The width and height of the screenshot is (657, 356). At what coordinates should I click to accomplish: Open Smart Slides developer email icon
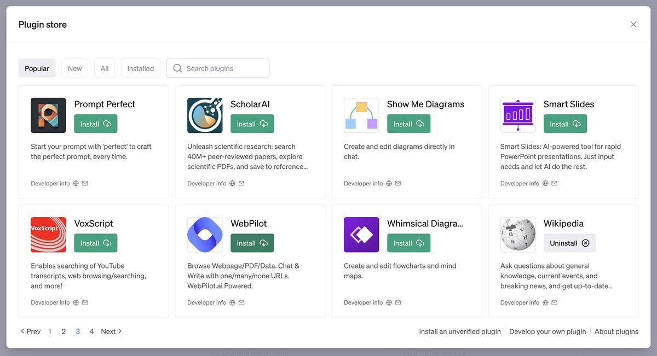point(555,184)
